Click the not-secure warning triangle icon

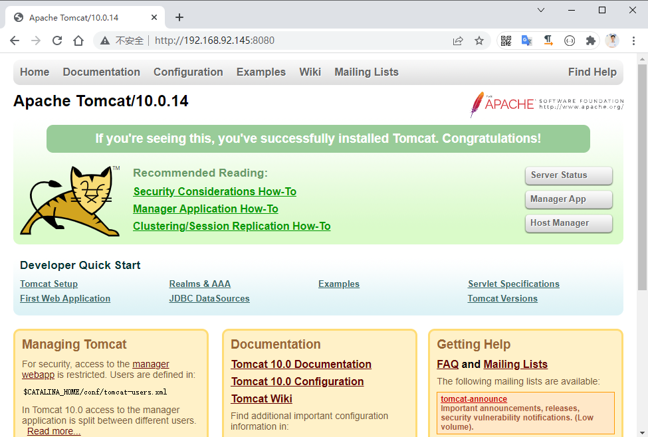[105, 41]
